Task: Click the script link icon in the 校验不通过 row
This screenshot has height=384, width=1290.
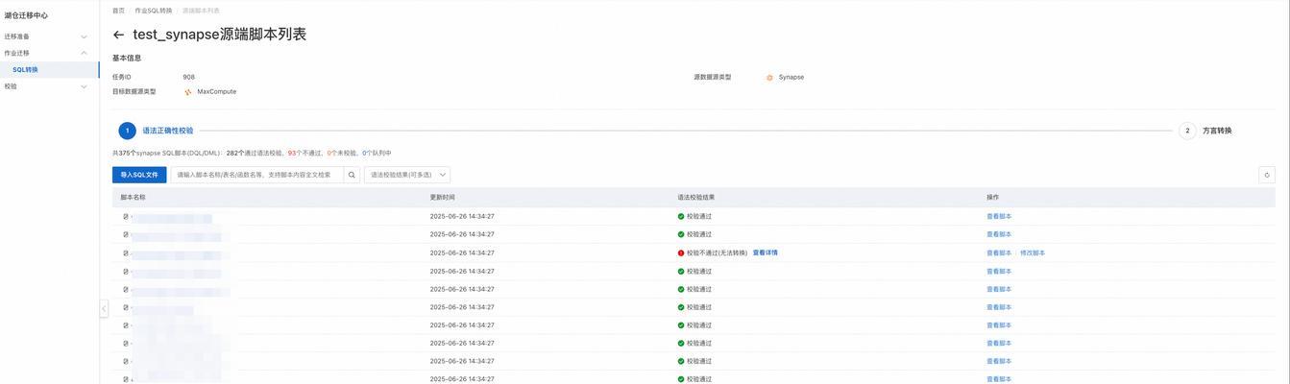Action: pos(126,252)
